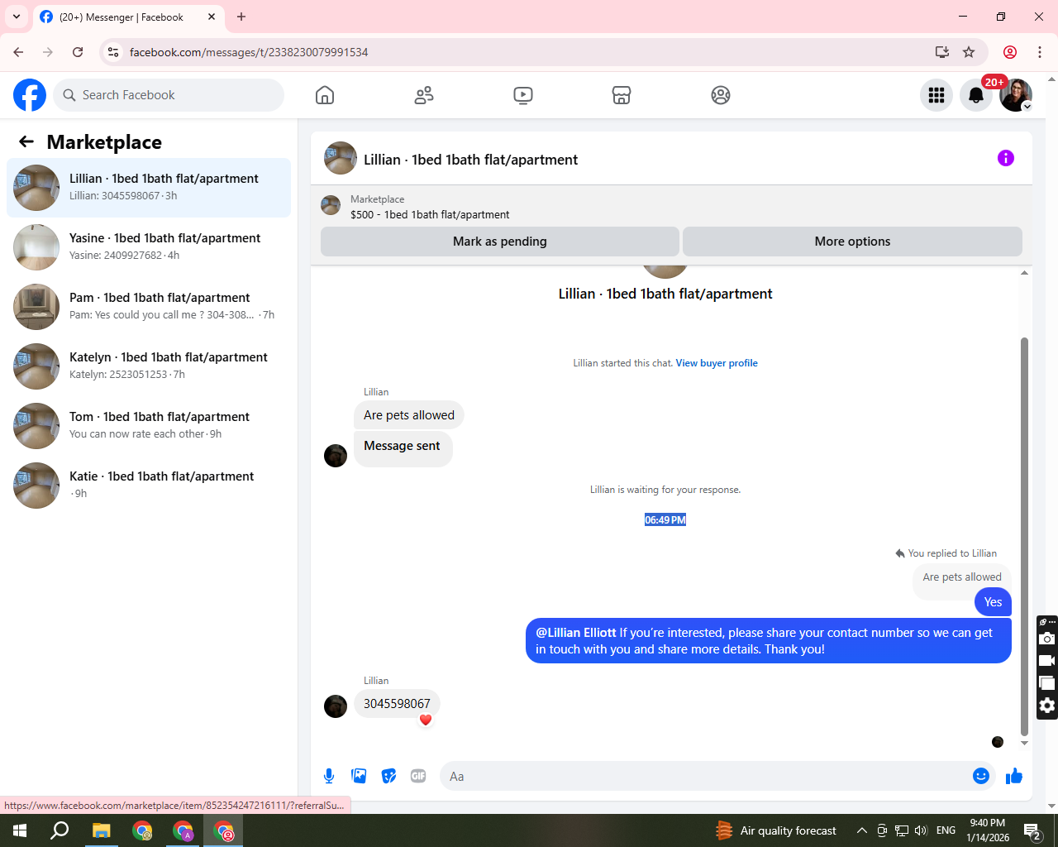This screenshot has height=847, width=1058.
Task: Go to the Home feed icon
Action: [325, 95]
